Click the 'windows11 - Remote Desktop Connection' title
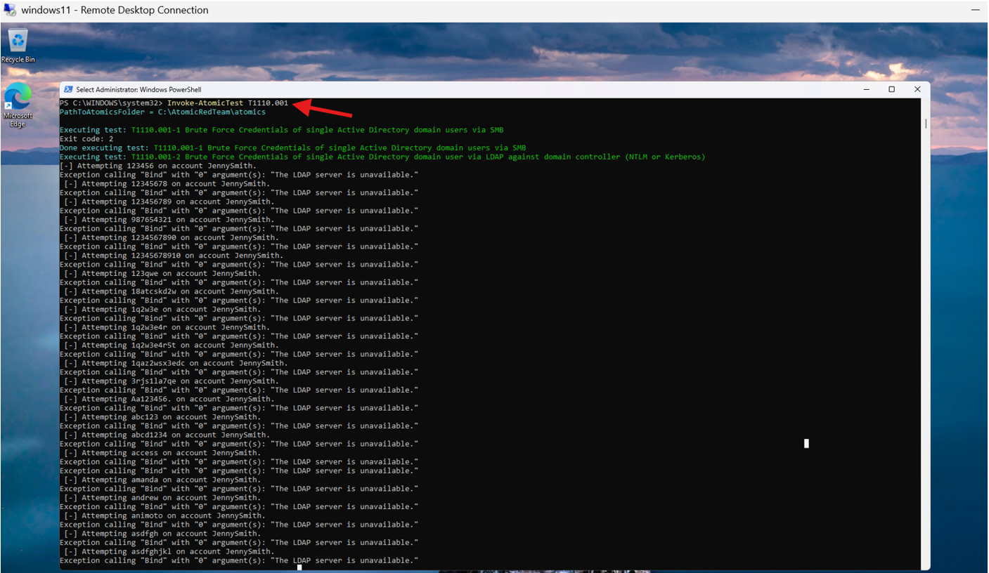989x573 pixels. coord(115,11)
